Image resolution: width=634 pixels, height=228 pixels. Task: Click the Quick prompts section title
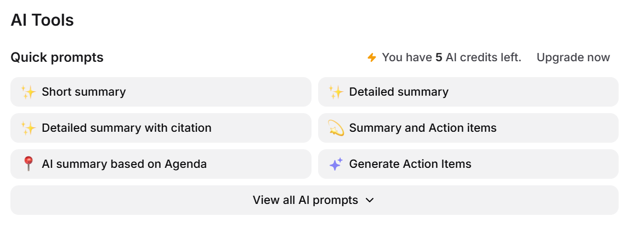(57, 57)
